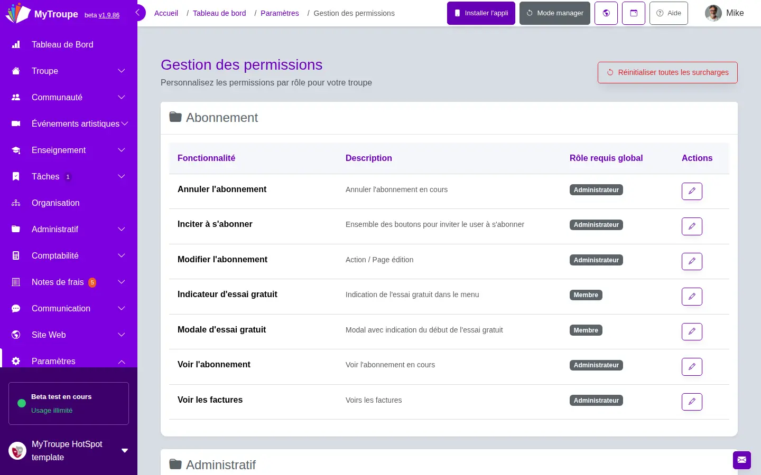The image size is (761, 475).
Task: Edit the Modale d'essai gratuit permission
Action: point(692,331)
